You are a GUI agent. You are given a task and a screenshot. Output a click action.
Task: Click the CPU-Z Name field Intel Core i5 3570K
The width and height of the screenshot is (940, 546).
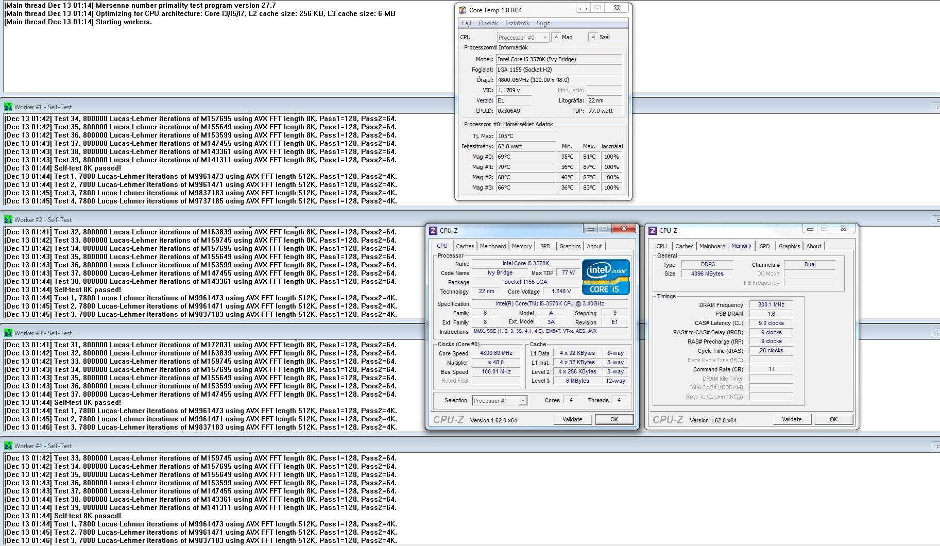pyautogui.click(x=526, y=264)
